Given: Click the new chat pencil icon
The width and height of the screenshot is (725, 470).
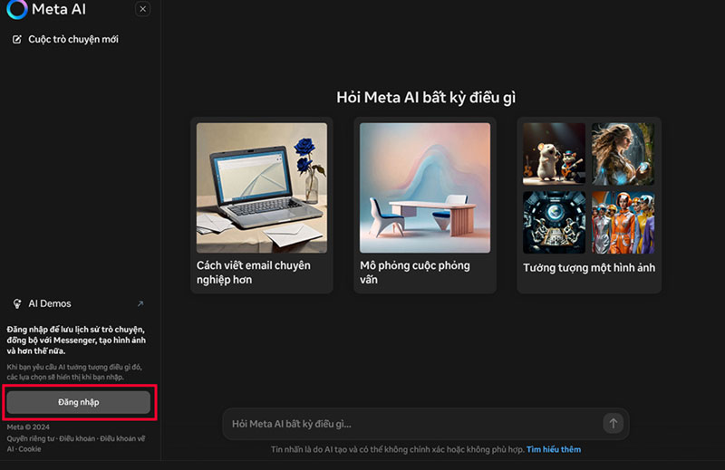Looking at the screenshot, I should coord(16,40).
